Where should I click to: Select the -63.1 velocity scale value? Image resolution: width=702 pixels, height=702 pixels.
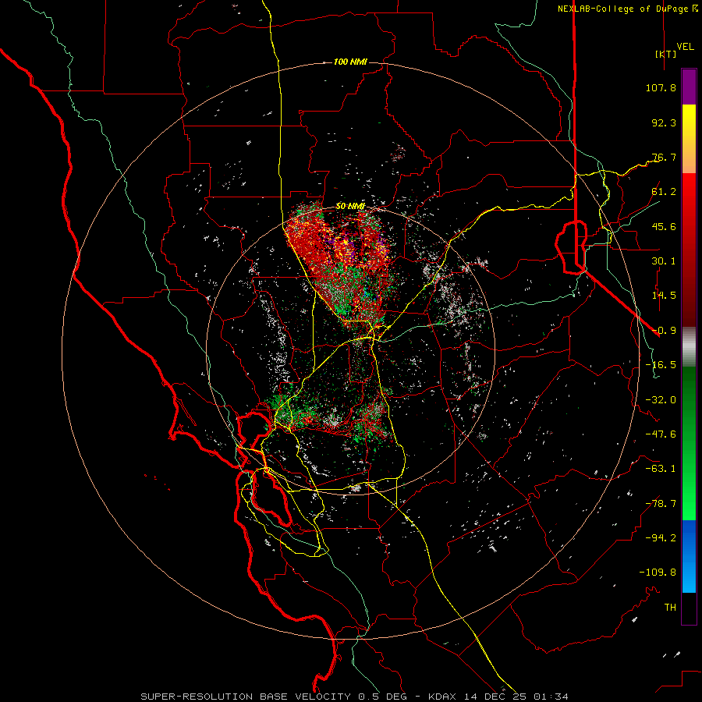(x=661, y=469)
